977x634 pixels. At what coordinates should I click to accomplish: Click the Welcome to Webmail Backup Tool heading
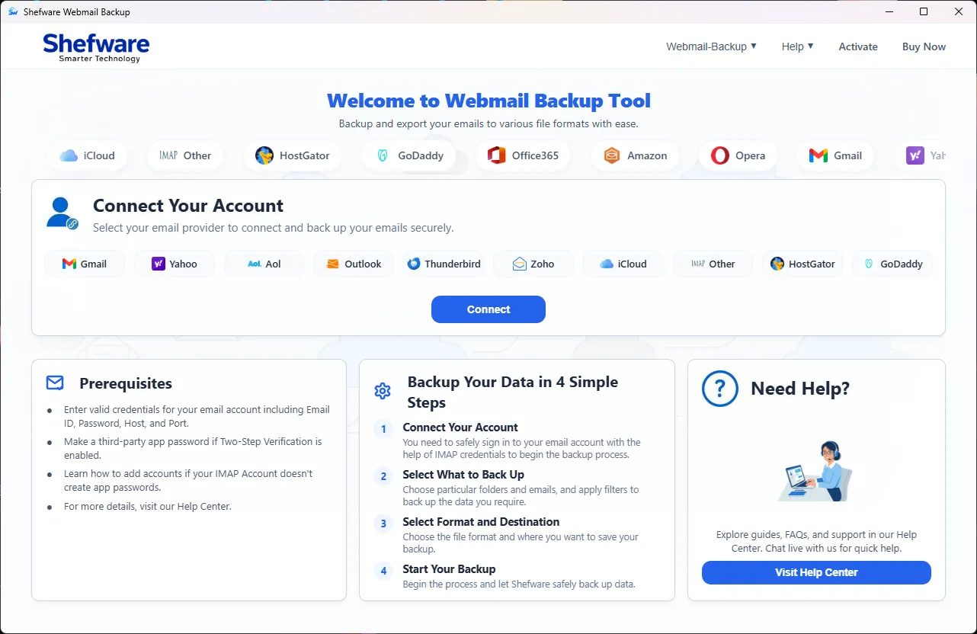[488, 101]
